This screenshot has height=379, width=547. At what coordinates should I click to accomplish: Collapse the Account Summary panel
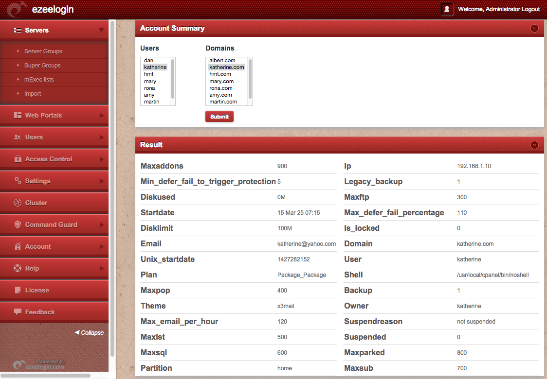(x=534, y=28)
